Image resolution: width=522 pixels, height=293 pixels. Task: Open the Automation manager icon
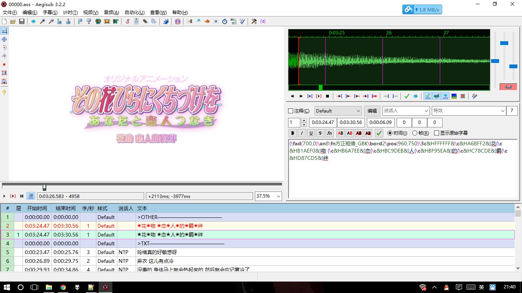pyautogui.click(x=166, y=21)
